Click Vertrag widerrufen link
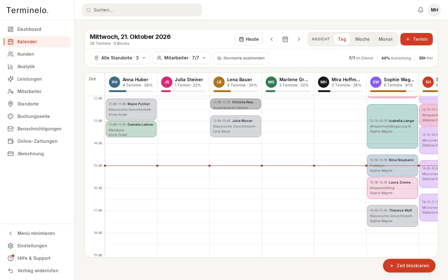The height and width of the screenshot is (280, 448). tap(37, 271)
